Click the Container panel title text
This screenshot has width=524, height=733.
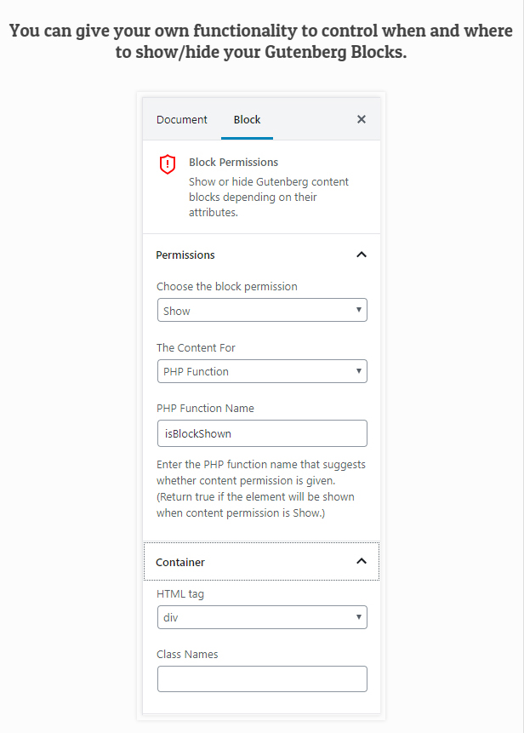(180, 562)
